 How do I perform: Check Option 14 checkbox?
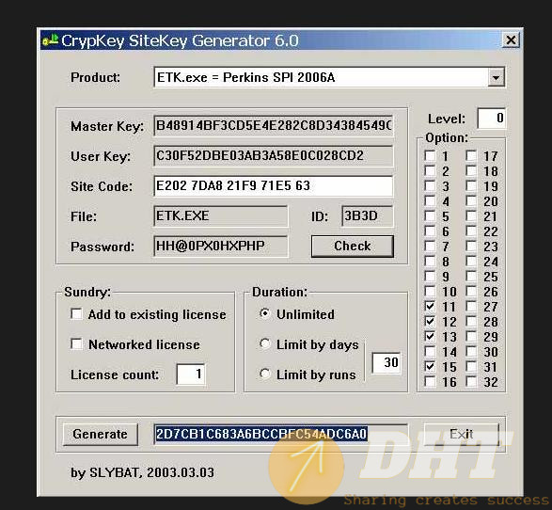click(x=430, y=351)
